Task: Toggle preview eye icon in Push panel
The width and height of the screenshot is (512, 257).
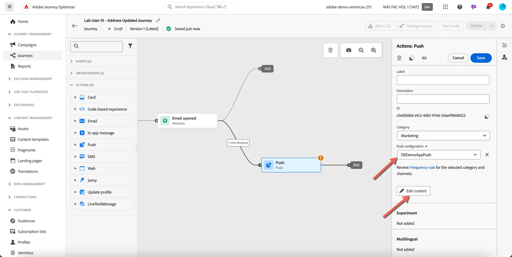Action: pyautogui.click(x=424, y=58)
